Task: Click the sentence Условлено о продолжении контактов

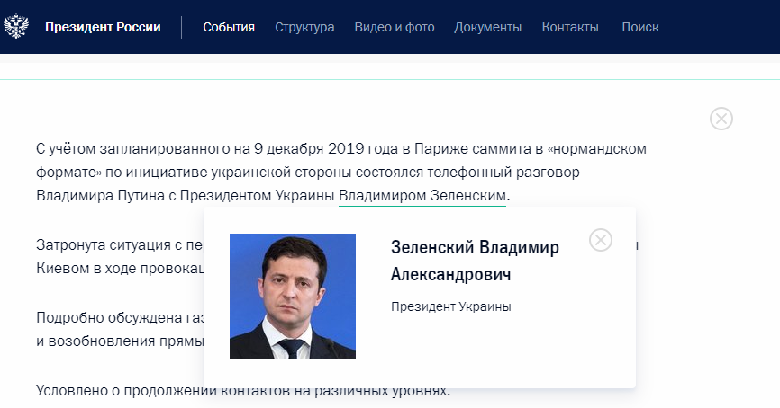Action: (x=242, y=391)
